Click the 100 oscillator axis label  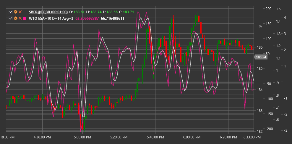(269, 39)
